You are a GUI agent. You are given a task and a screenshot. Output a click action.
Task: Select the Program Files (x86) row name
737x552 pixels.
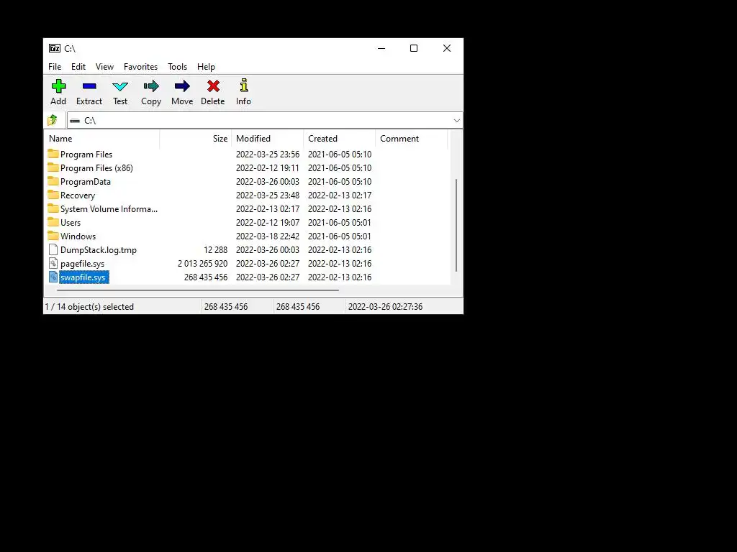[x=96, y=167]
